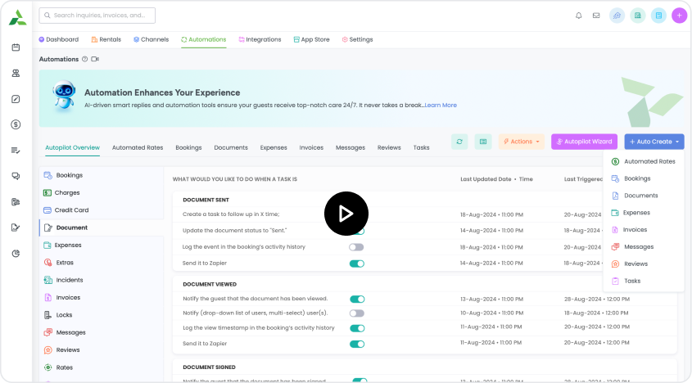The height and width of the screenshot is (383, 692).
Task: Click the Autopilot Wizard button
Action: 584,142
